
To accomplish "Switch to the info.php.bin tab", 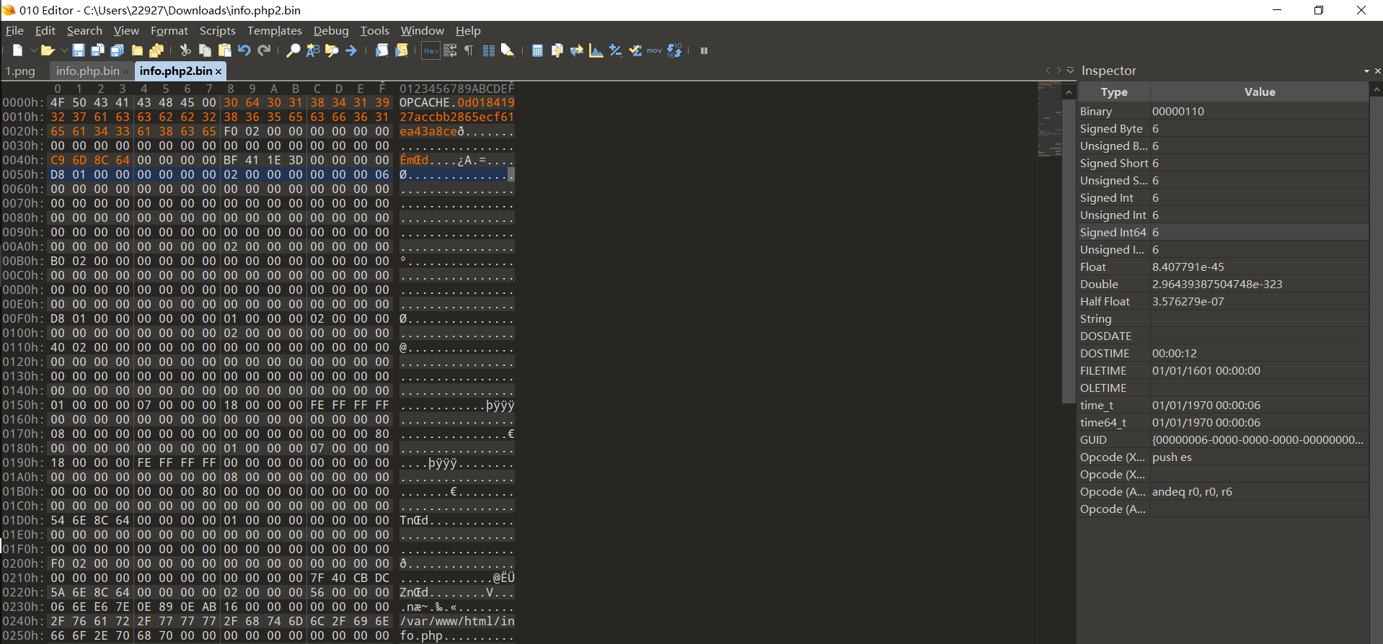I will [x=88, y=71].
